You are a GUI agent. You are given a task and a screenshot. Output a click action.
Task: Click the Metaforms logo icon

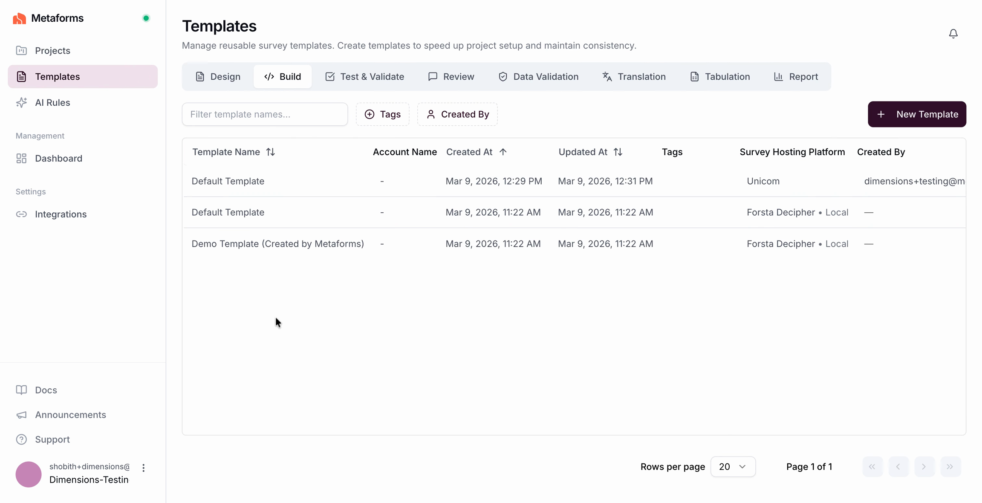click(19, 18)
